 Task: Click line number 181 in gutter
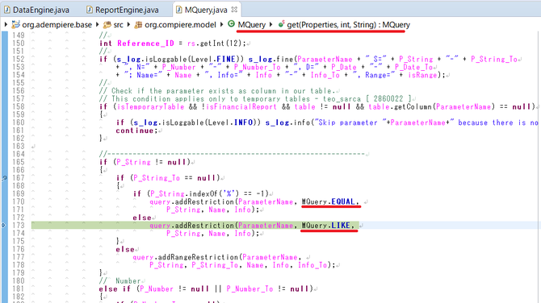pos(19,288)
